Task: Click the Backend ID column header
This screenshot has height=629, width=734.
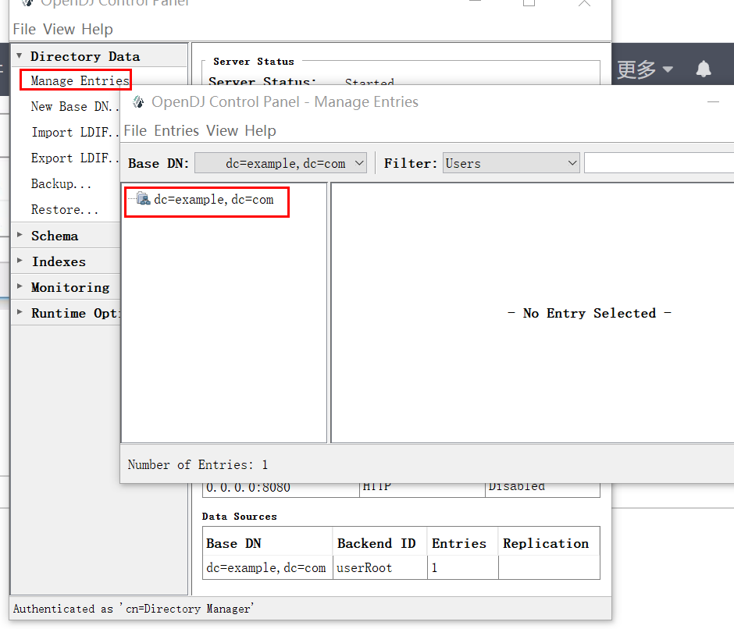Action: [379, 543]
